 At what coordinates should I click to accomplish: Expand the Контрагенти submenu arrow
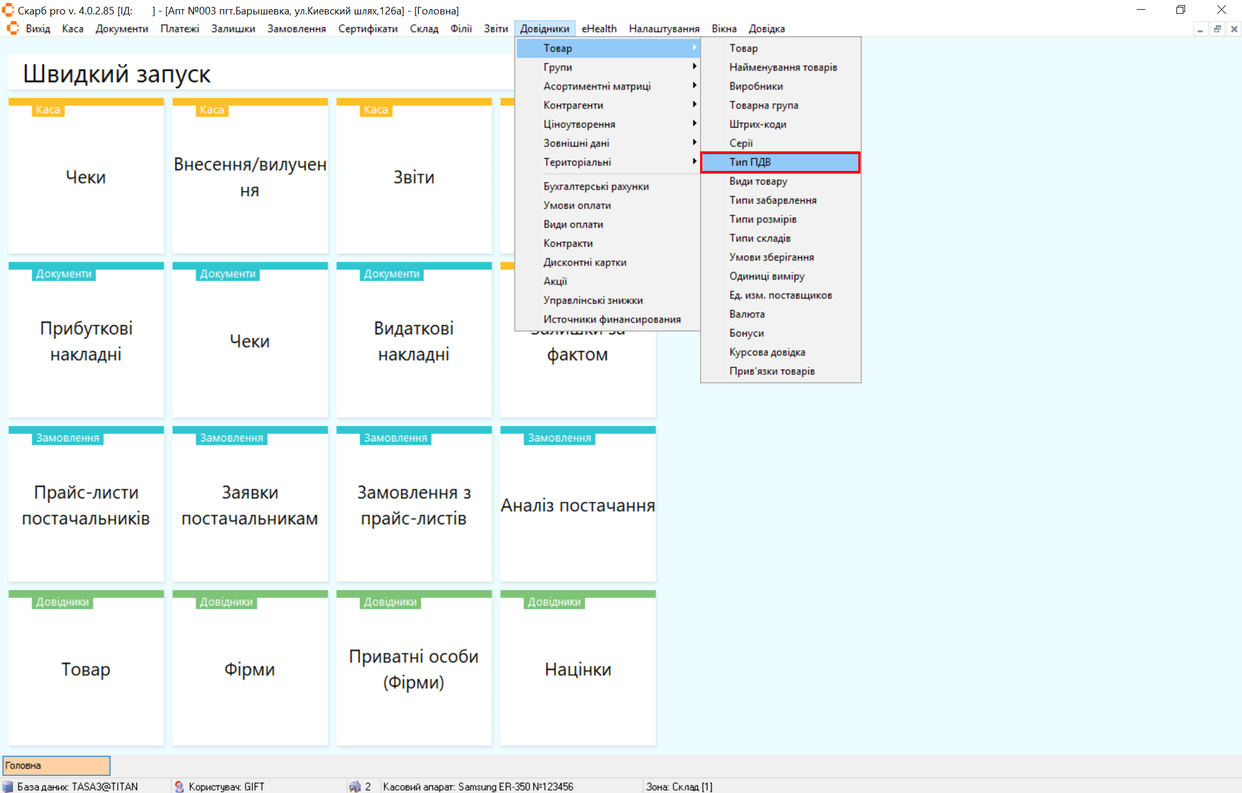pos(694,105)
